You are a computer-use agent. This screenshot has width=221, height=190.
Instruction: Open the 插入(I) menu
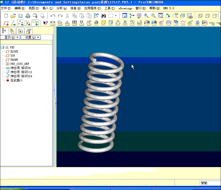48,8
